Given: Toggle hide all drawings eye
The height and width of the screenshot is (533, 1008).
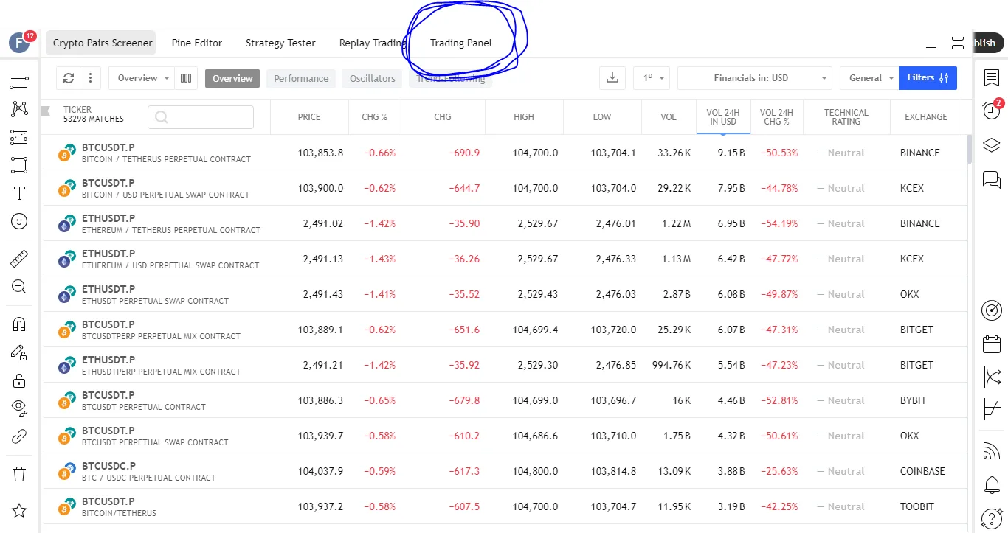Looking at the screenshot, I should (19, 408).
